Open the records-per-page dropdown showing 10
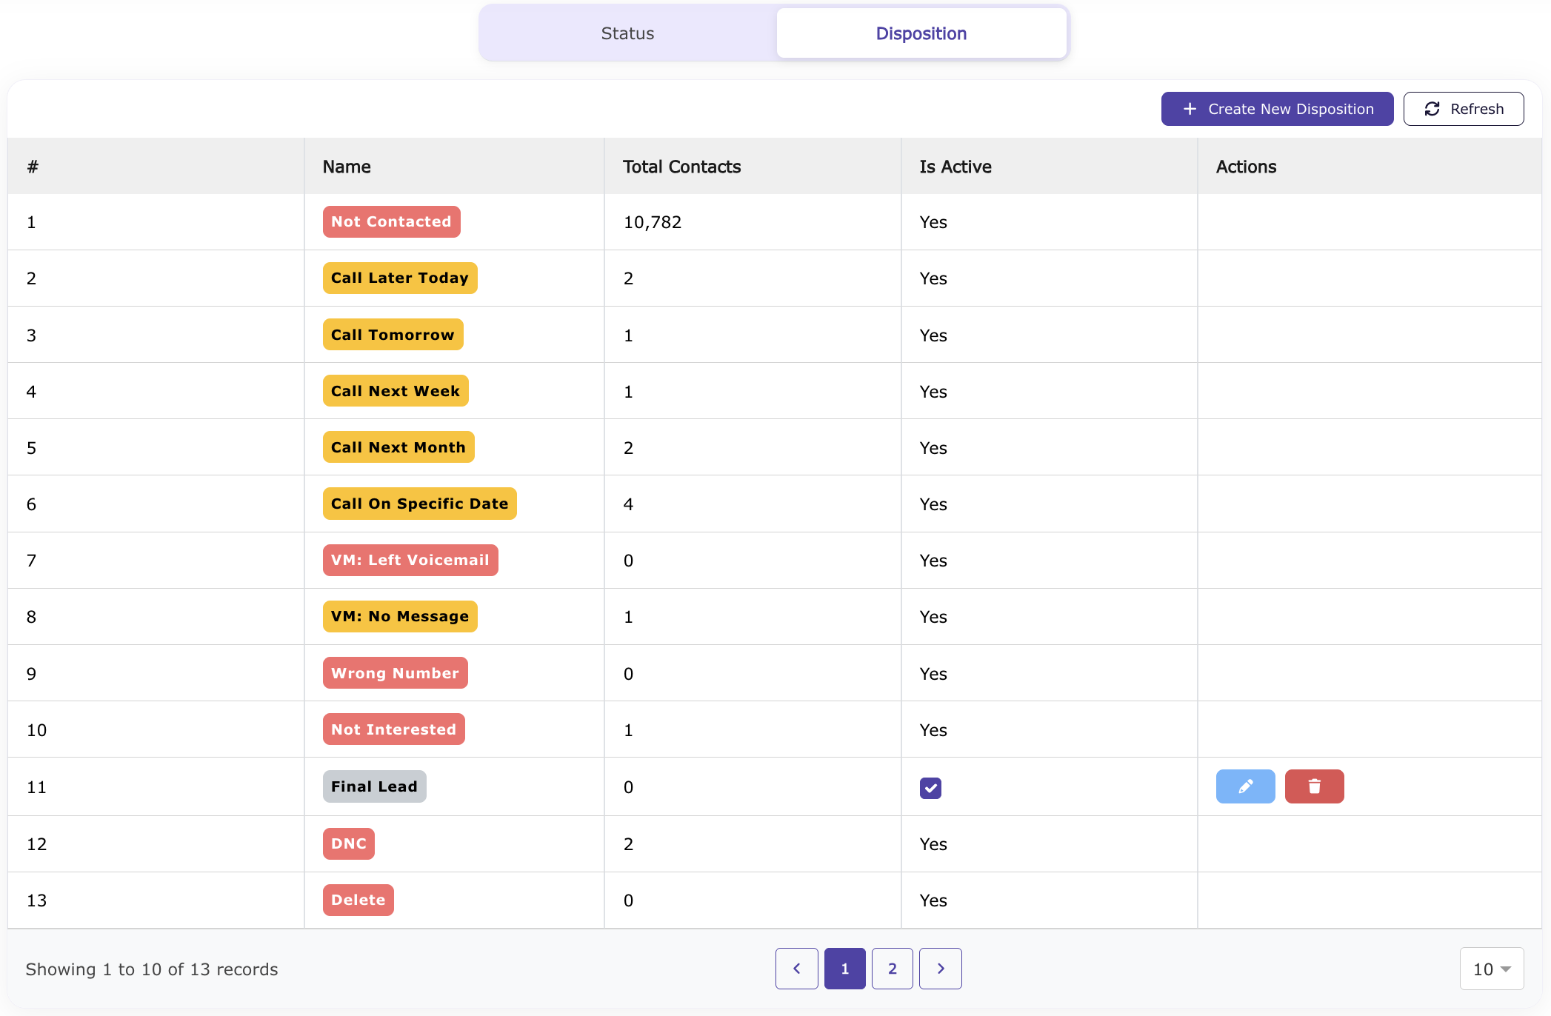This screenshot has height=1016, width=1551. pyautogui.click(x=1490, y=968)
